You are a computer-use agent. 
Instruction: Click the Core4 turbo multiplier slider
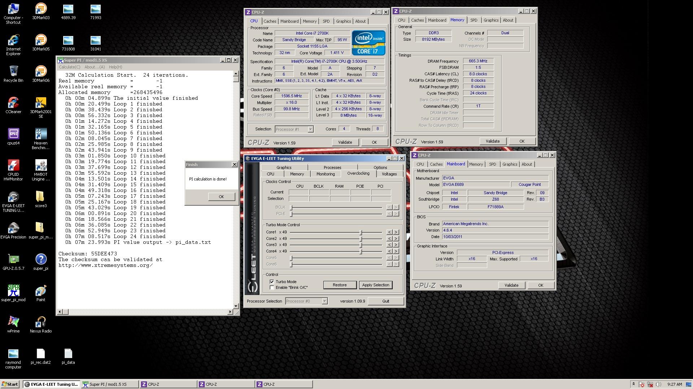click(x=361, y=251)
